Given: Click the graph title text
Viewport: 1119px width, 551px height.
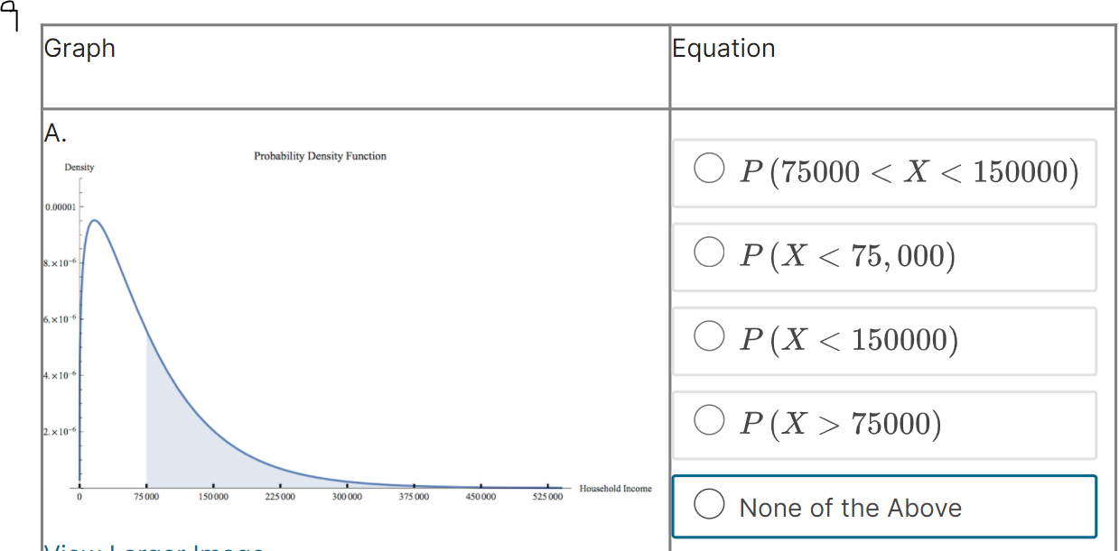Looking at the screenshot, I should point(321,155).
